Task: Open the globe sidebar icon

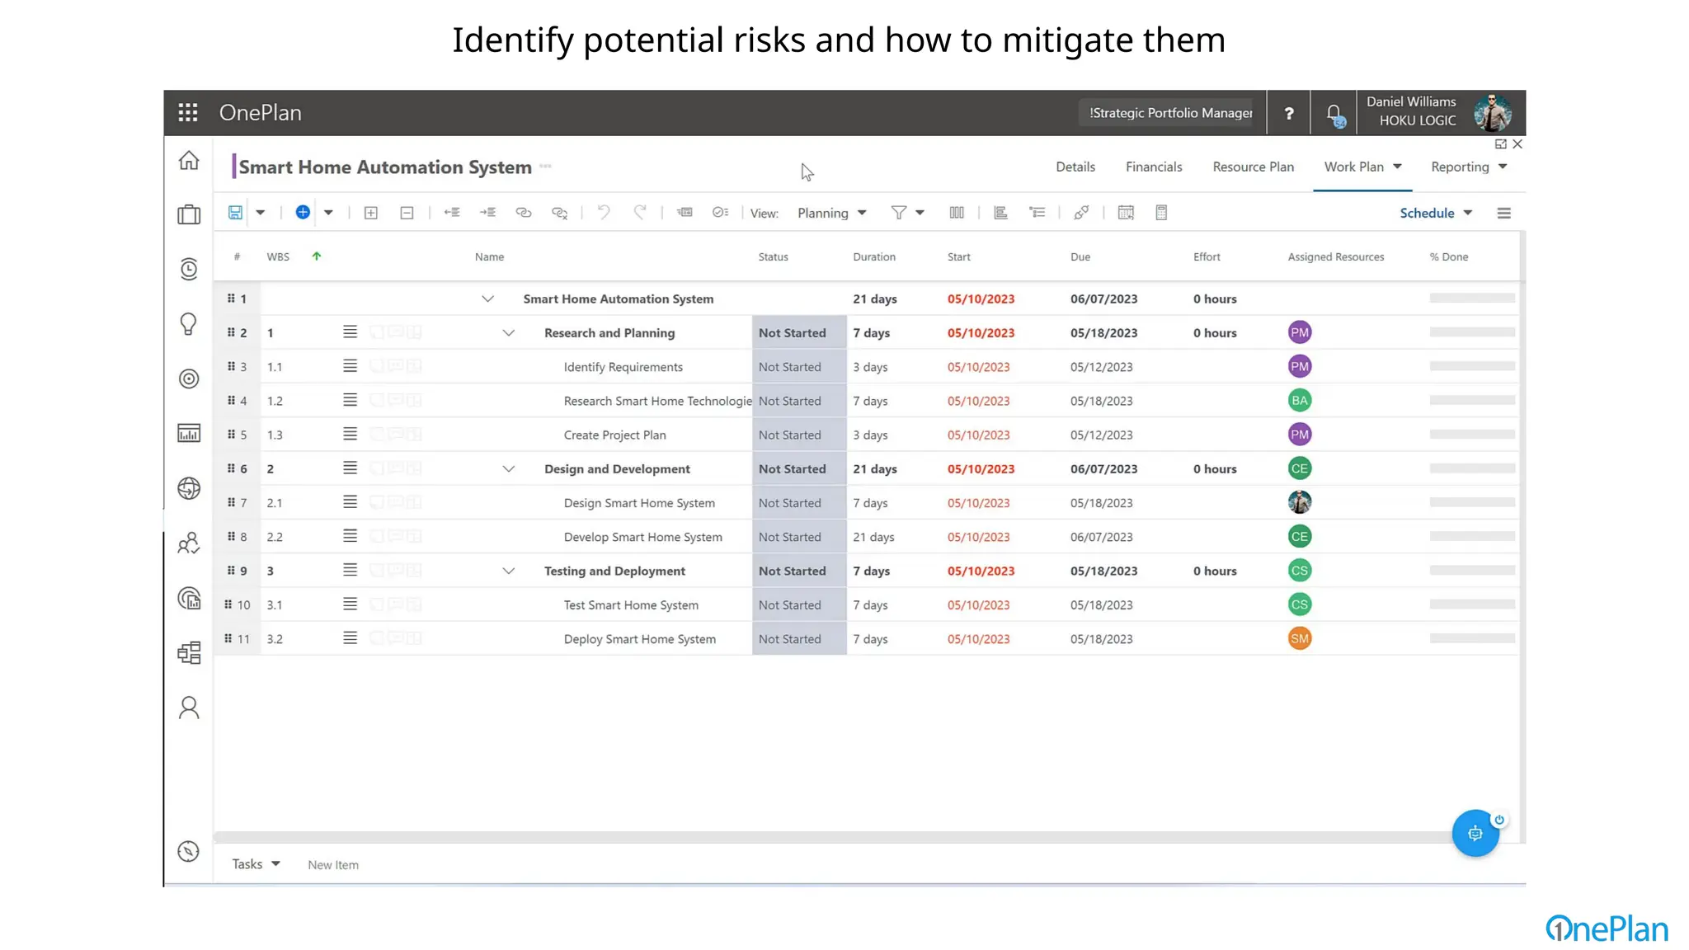Action: click(x=189, y=488)
